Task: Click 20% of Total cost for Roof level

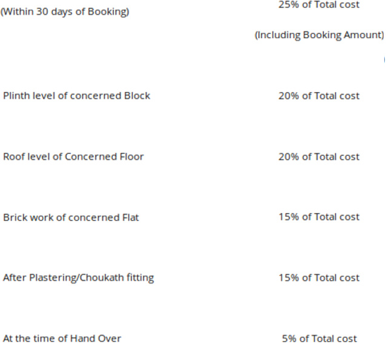Action: [x=319, y=156]
